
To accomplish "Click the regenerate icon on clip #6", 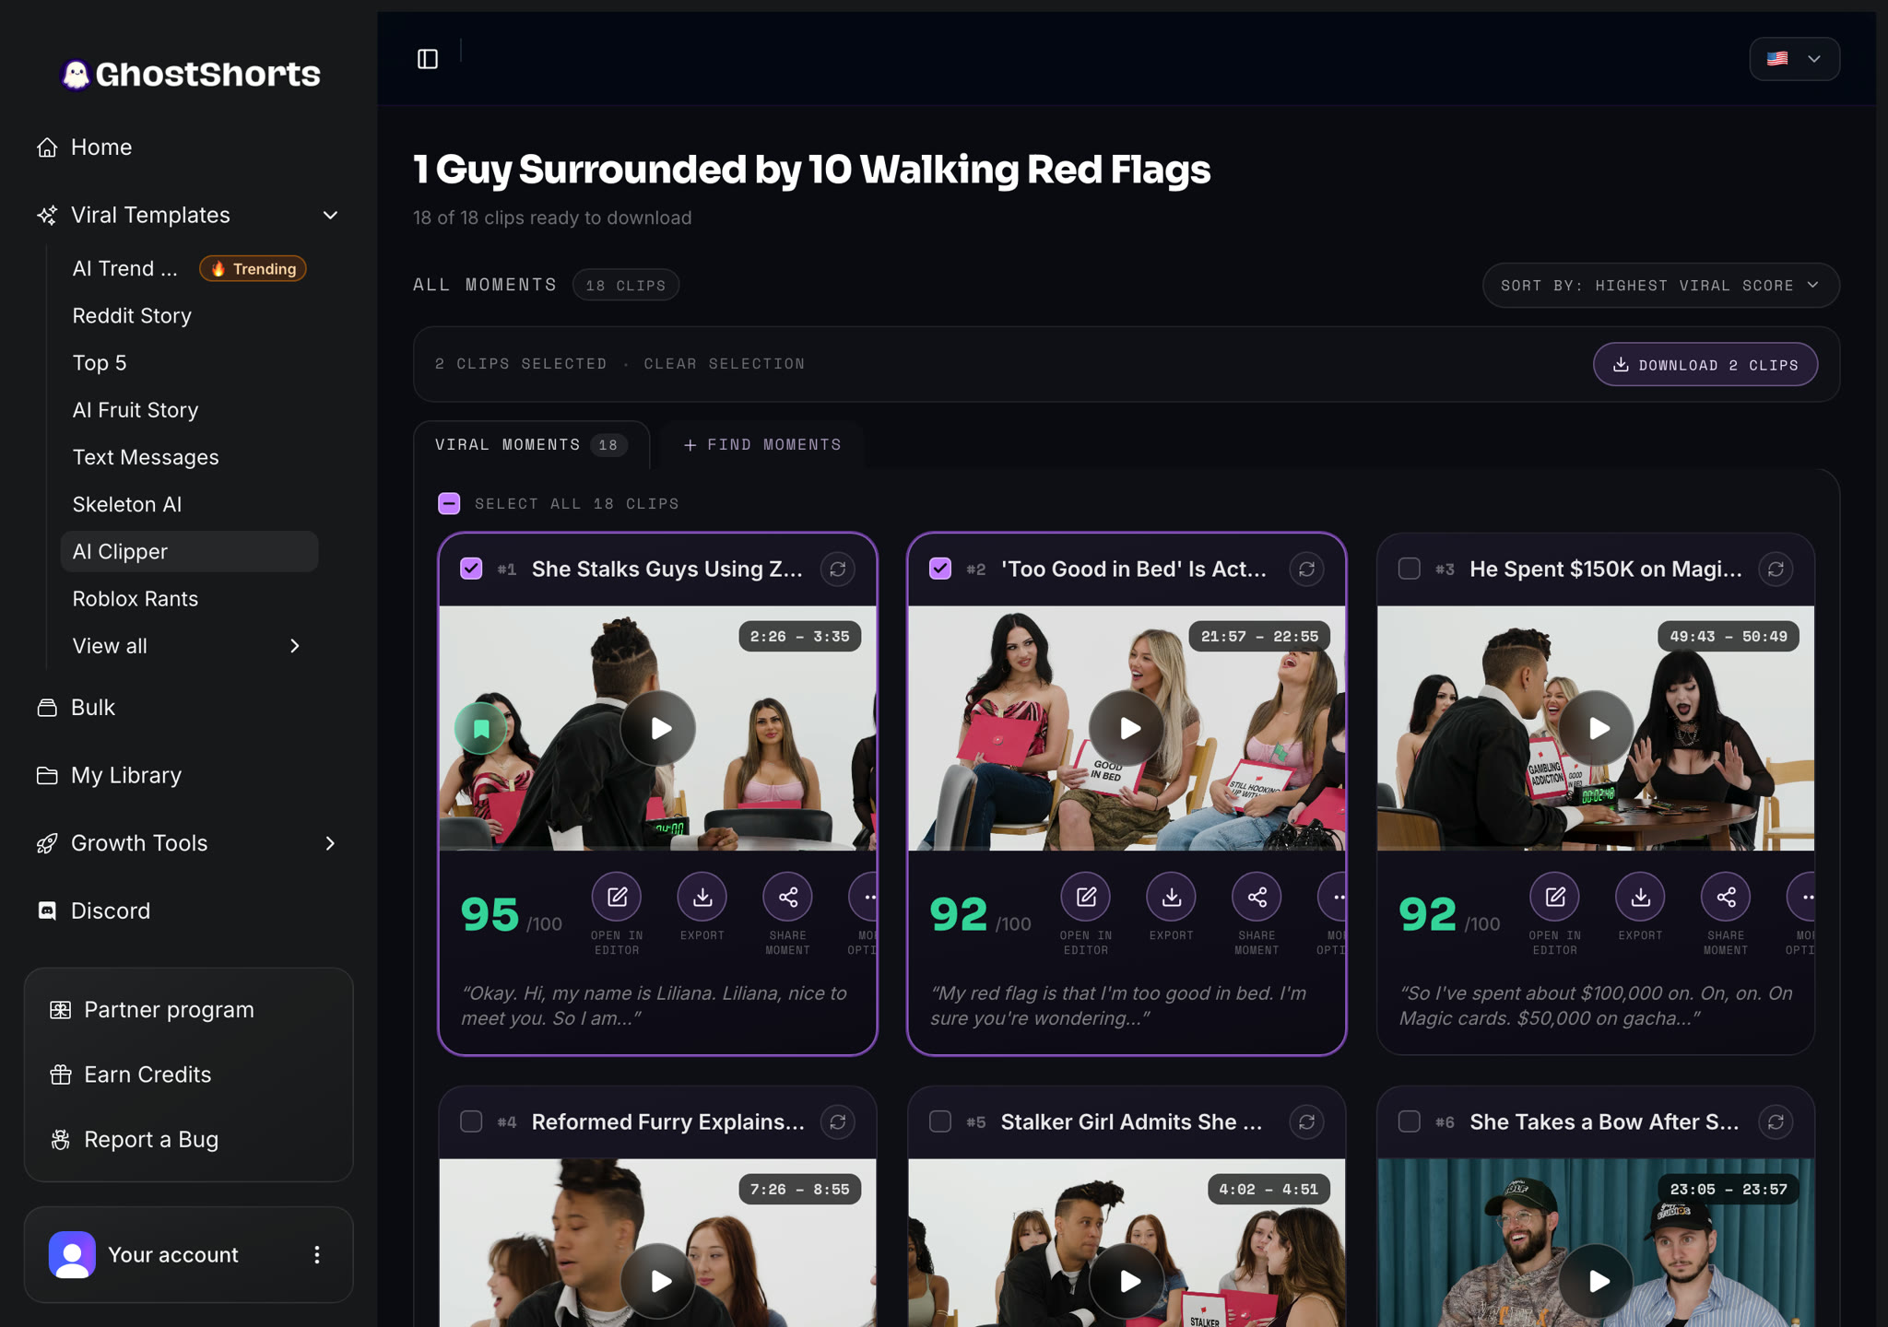I will [1776, 1122].
